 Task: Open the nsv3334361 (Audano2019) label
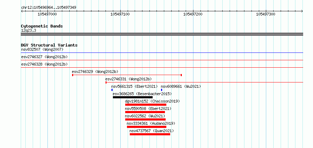tap(151, 123)
